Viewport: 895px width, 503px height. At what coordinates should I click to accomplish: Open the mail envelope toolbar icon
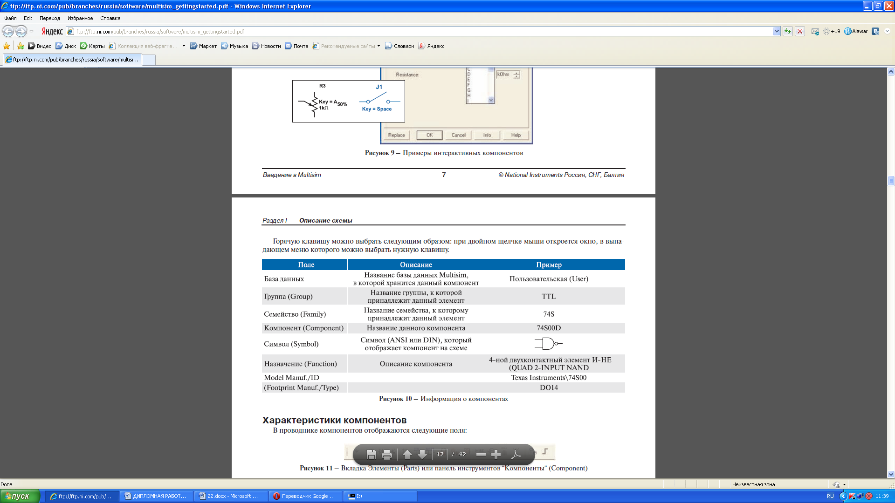(x=815, y=31)
